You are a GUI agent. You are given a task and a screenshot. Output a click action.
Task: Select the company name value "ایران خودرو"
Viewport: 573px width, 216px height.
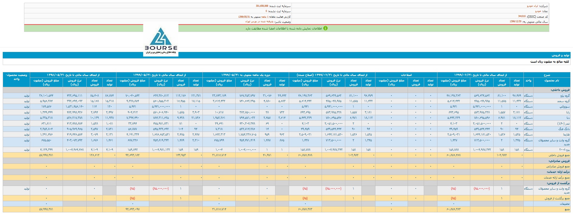click(x=532, y=6)
